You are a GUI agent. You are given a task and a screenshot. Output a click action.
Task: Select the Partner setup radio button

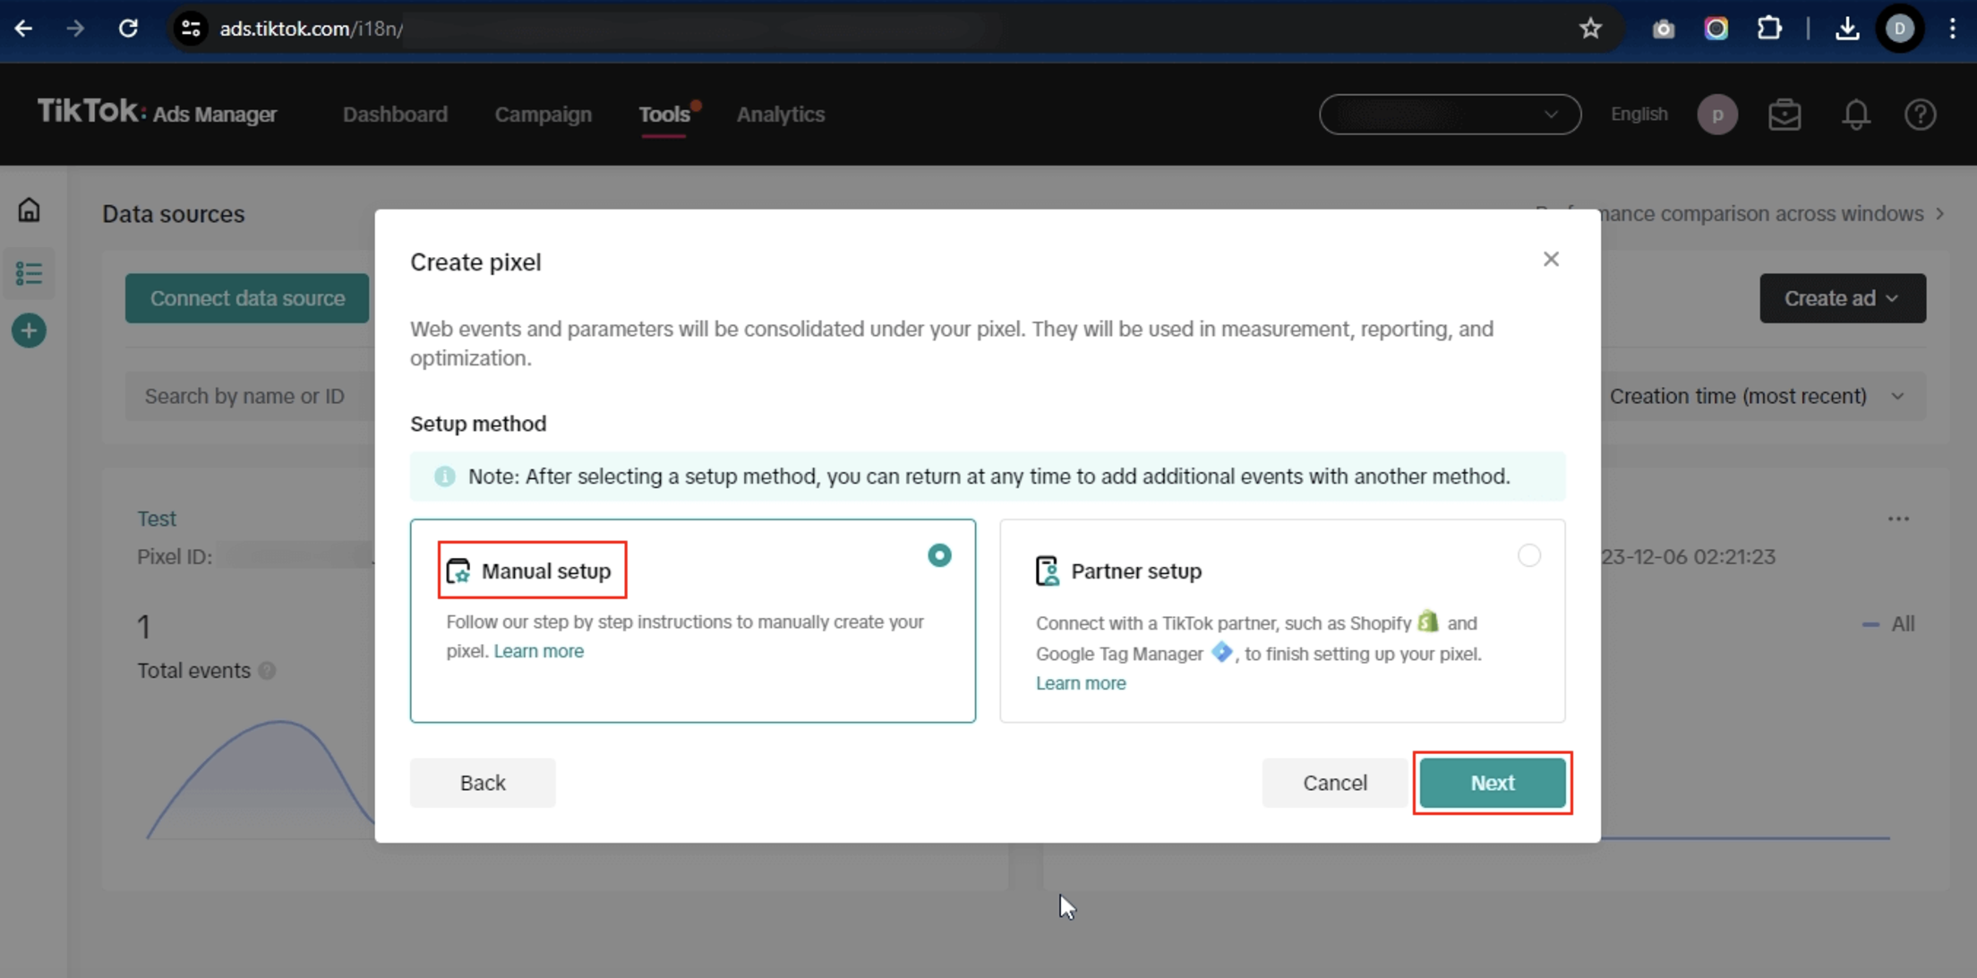pos(1528,555)
